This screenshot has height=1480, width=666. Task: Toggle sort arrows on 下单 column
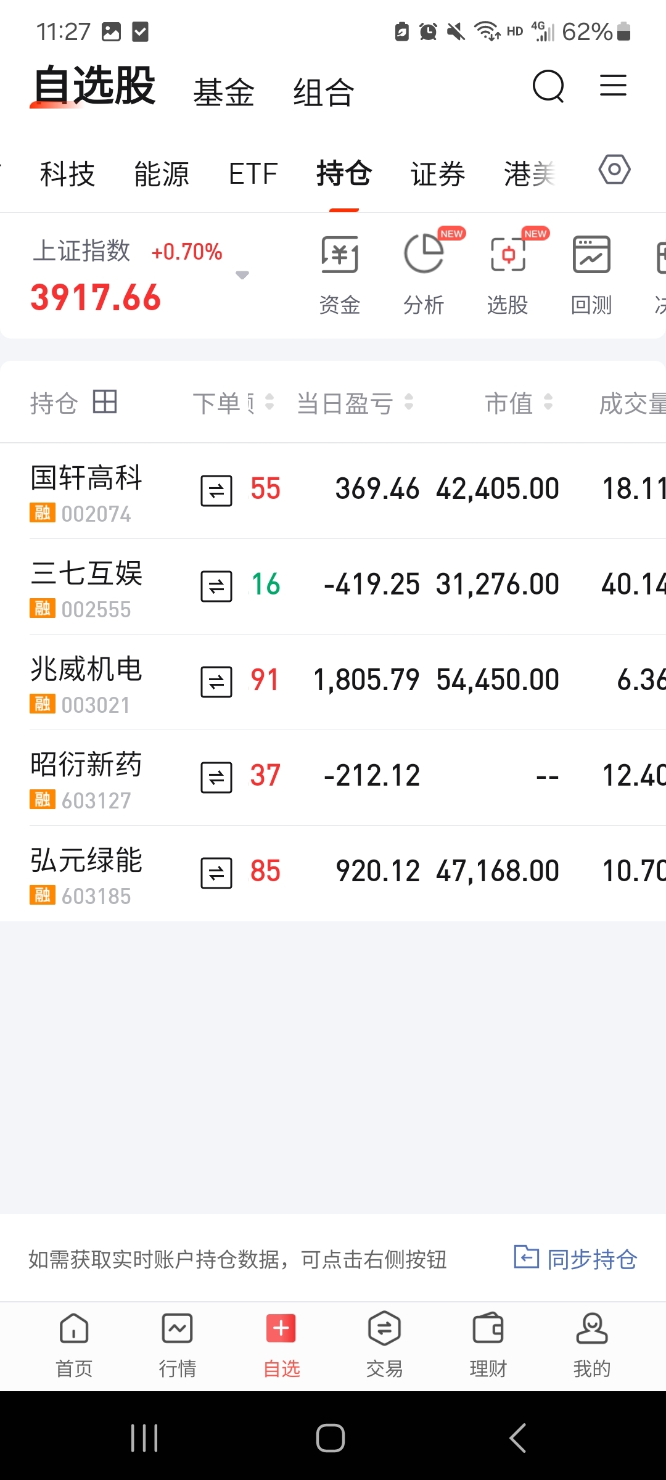tap(269, 403)
